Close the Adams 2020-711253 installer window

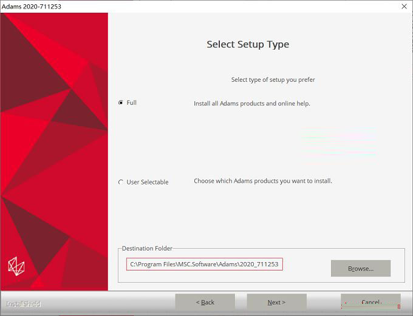(404, 6)
